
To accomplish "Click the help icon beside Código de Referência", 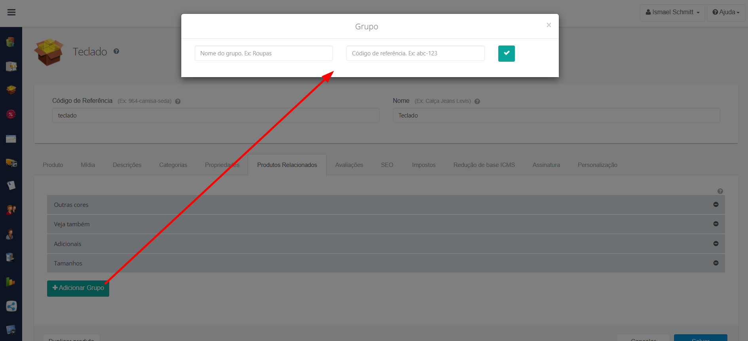I will coord(178,101).
